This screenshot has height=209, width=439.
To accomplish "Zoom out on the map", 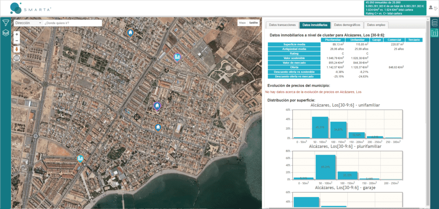I will [17, 41].
